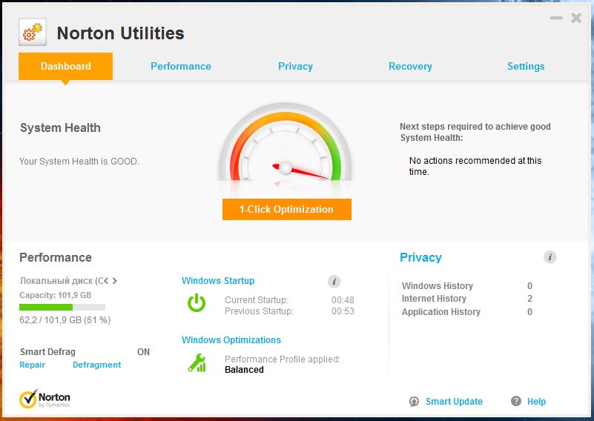Show next disk with right chevron
The height and width of the screenshot is (421, 594).
point(114,280)
